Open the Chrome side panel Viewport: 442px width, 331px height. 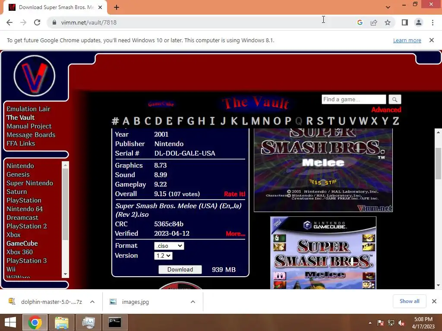[405, 22]
